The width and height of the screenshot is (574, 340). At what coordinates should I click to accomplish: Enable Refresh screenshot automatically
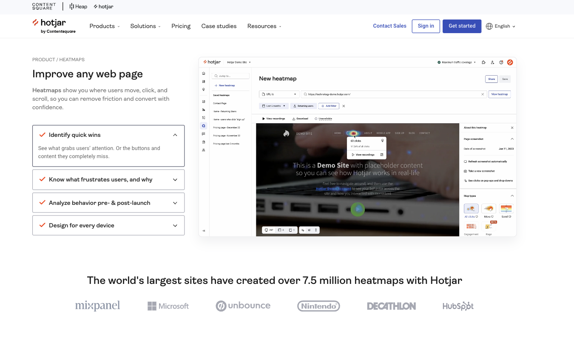pos(465,161)
